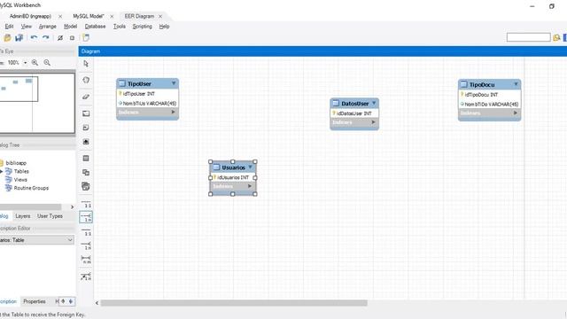The height and width of the screenshot is (319, 567).
Task: Click the Save model toolbar icon
Action: click(19, 37)
